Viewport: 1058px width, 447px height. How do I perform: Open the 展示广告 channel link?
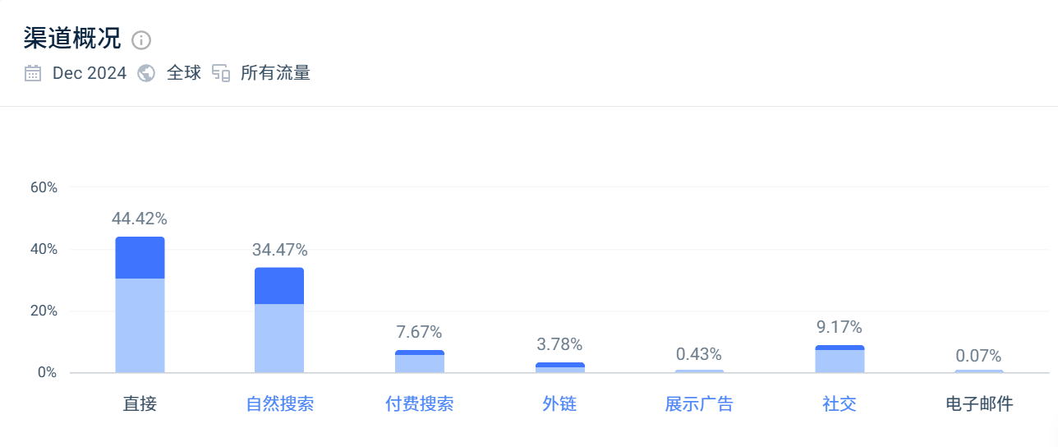(699, 404)
